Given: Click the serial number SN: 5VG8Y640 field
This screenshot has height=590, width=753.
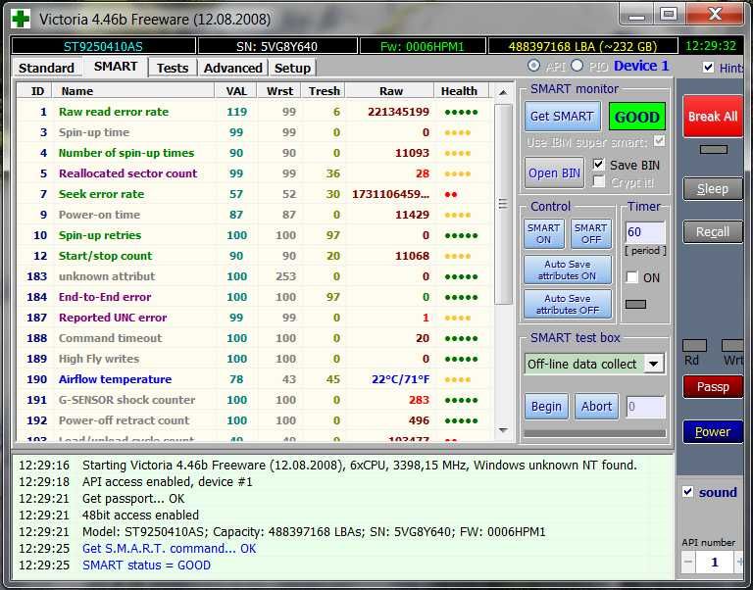Looking at the screenshot, I should click(277, 47).
